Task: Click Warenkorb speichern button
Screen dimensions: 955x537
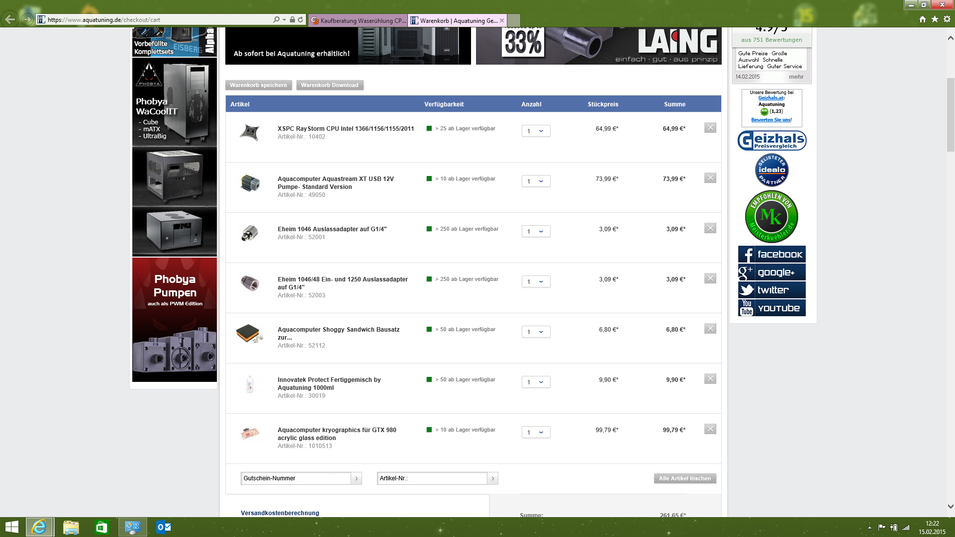Action: click(x=258, y=85)
